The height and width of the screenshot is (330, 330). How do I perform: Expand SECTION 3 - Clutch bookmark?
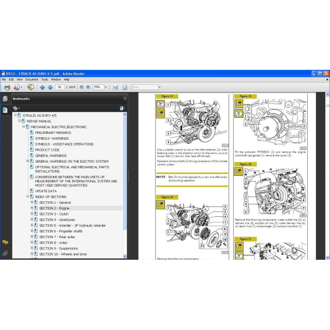click(32, 214)
